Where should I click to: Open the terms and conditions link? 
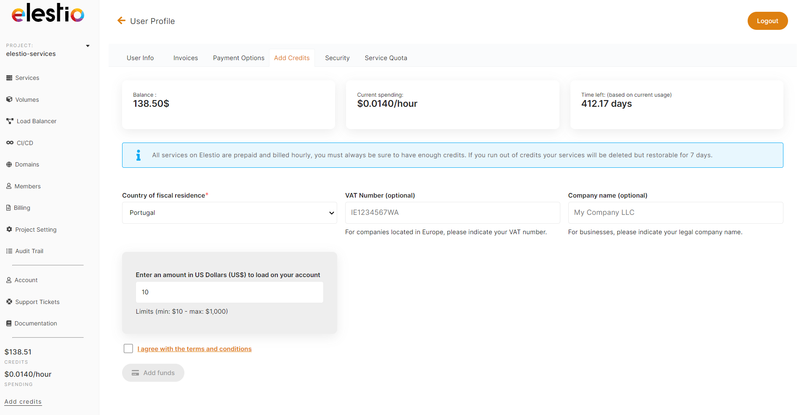pos(194,349)
